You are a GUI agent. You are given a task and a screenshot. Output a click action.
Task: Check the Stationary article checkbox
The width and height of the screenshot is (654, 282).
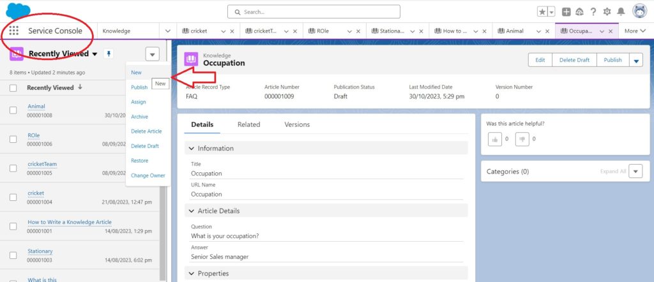pos(13,255)
